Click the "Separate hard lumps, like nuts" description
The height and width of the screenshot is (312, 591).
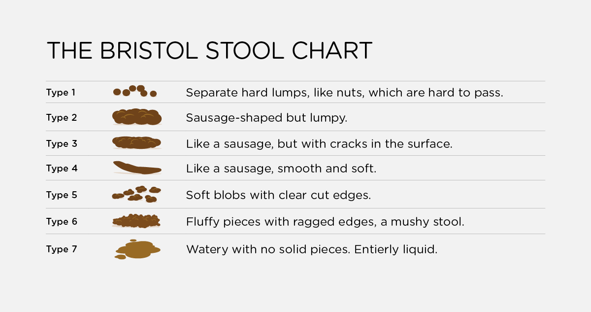(x=344, y=93)
